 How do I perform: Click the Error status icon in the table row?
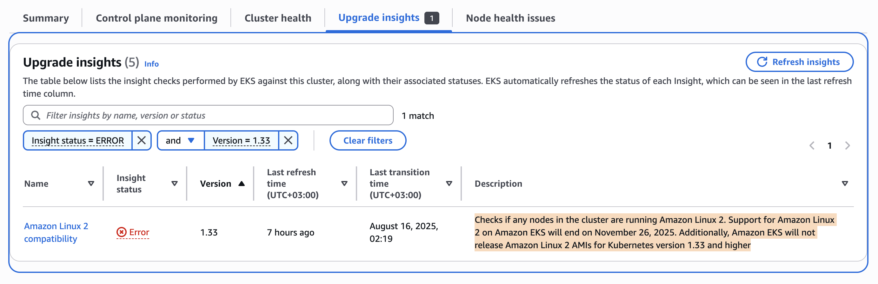[121, 232]
